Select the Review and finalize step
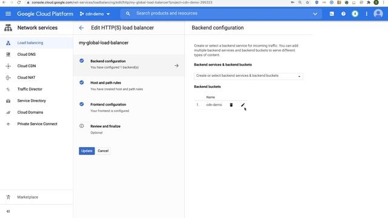388x218 pixels. point(129,129)
